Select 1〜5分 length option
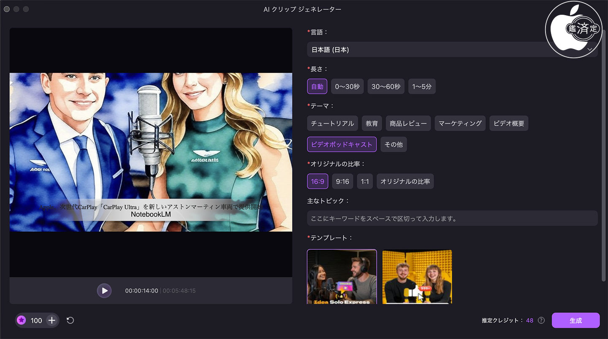Image resolution: width=608 pixels, height=339 pixels. point(422,86)
